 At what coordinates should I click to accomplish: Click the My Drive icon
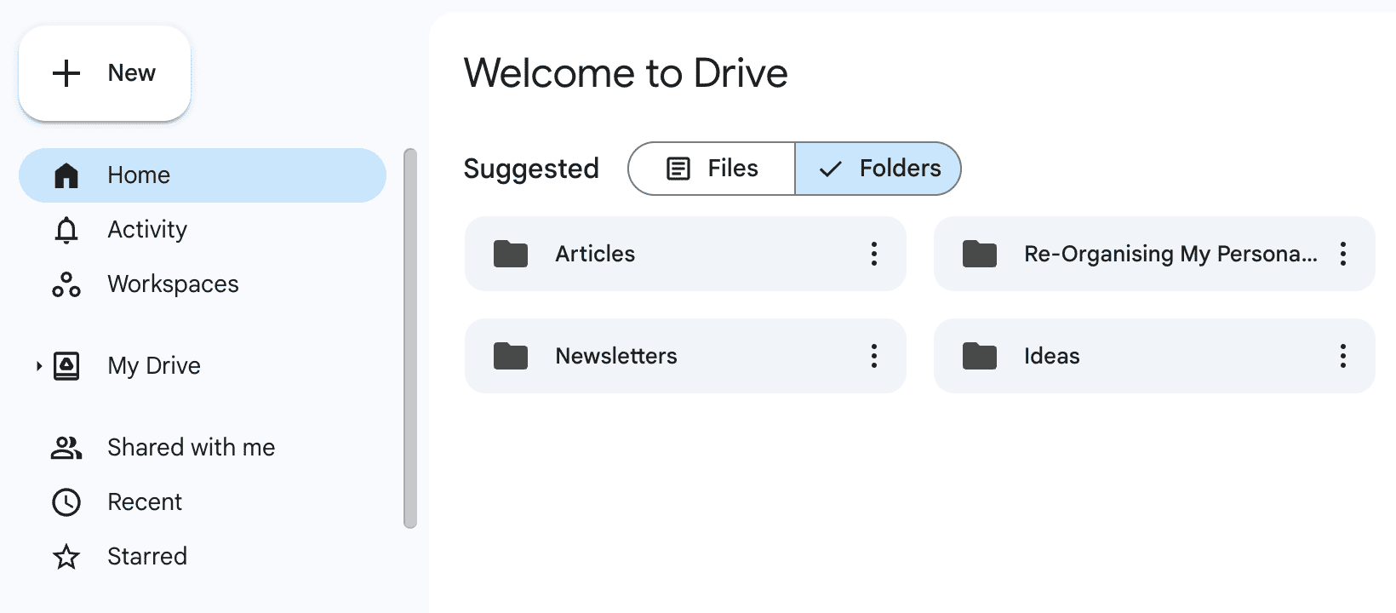coord(66,366)
